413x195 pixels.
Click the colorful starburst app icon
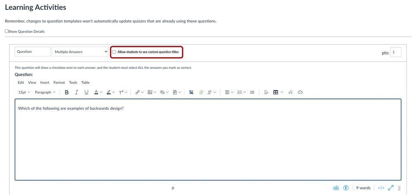tap(201, 92)
